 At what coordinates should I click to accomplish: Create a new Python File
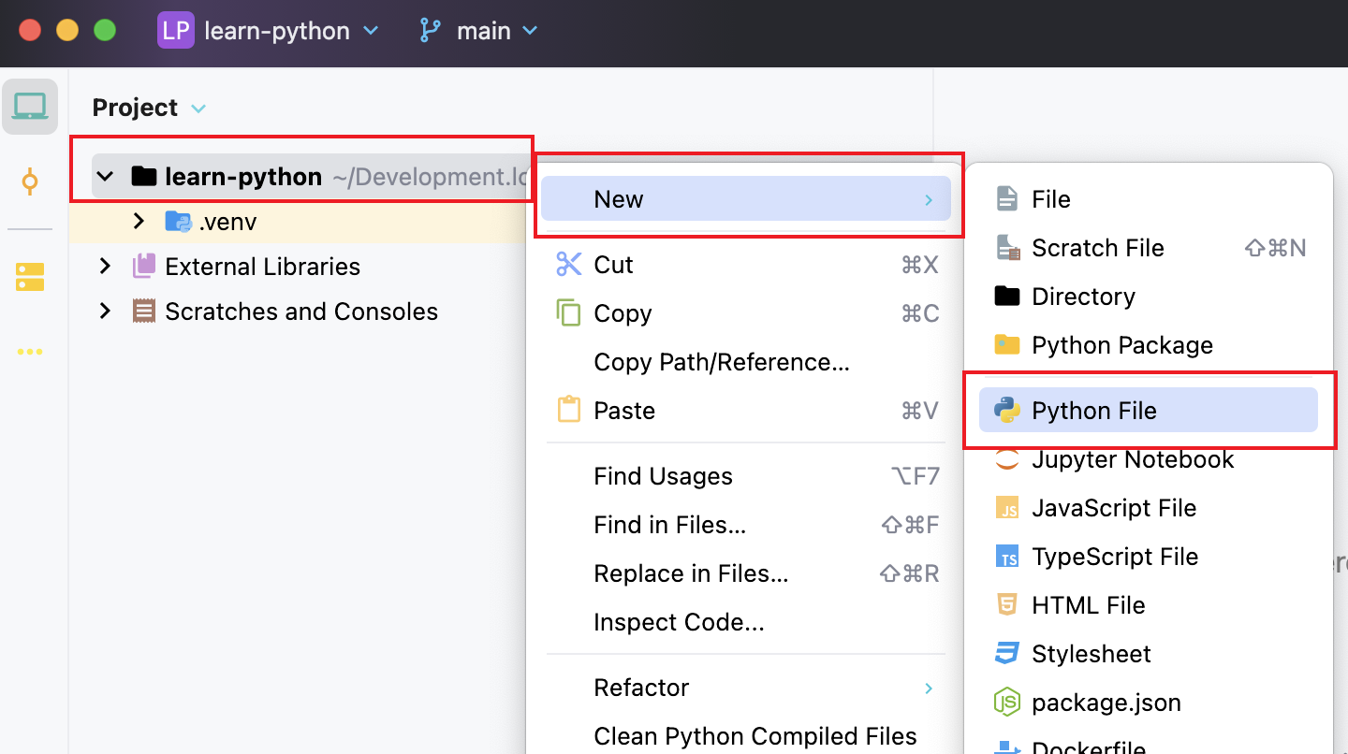click(1149, 411)
